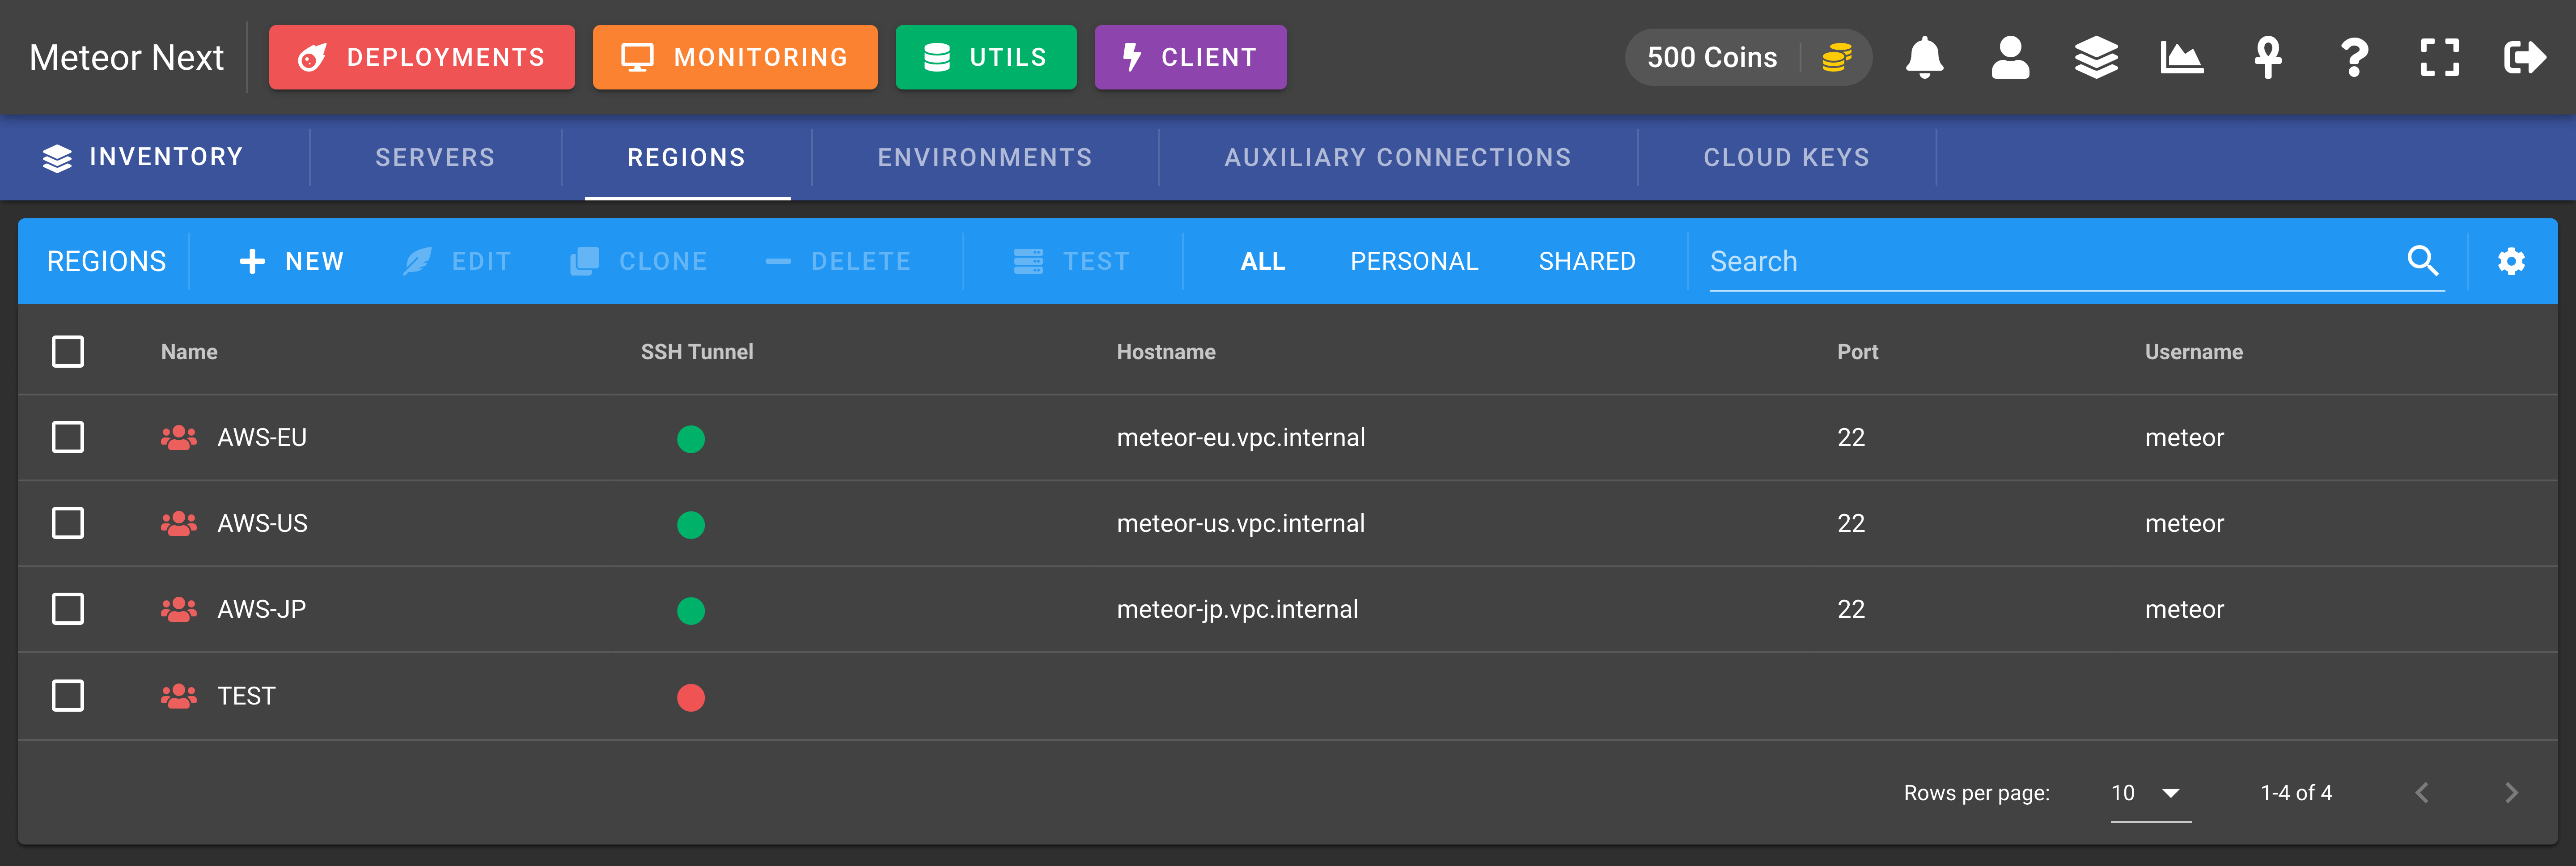Screen dimensions: 2576x866
Task: Open the Deployments section button
Action: coord(422,57)
